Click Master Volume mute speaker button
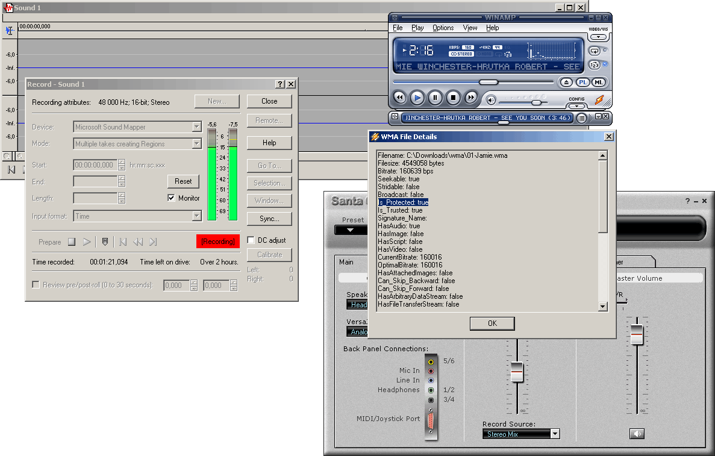 637,434
